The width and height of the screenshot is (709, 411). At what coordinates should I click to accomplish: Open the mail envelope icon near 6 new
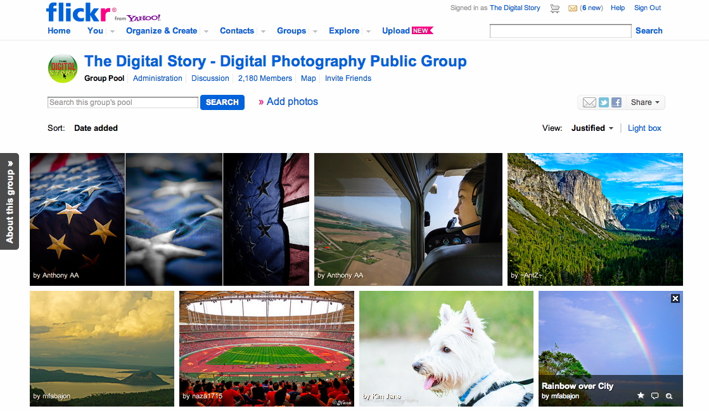click(x=572, y=8)
